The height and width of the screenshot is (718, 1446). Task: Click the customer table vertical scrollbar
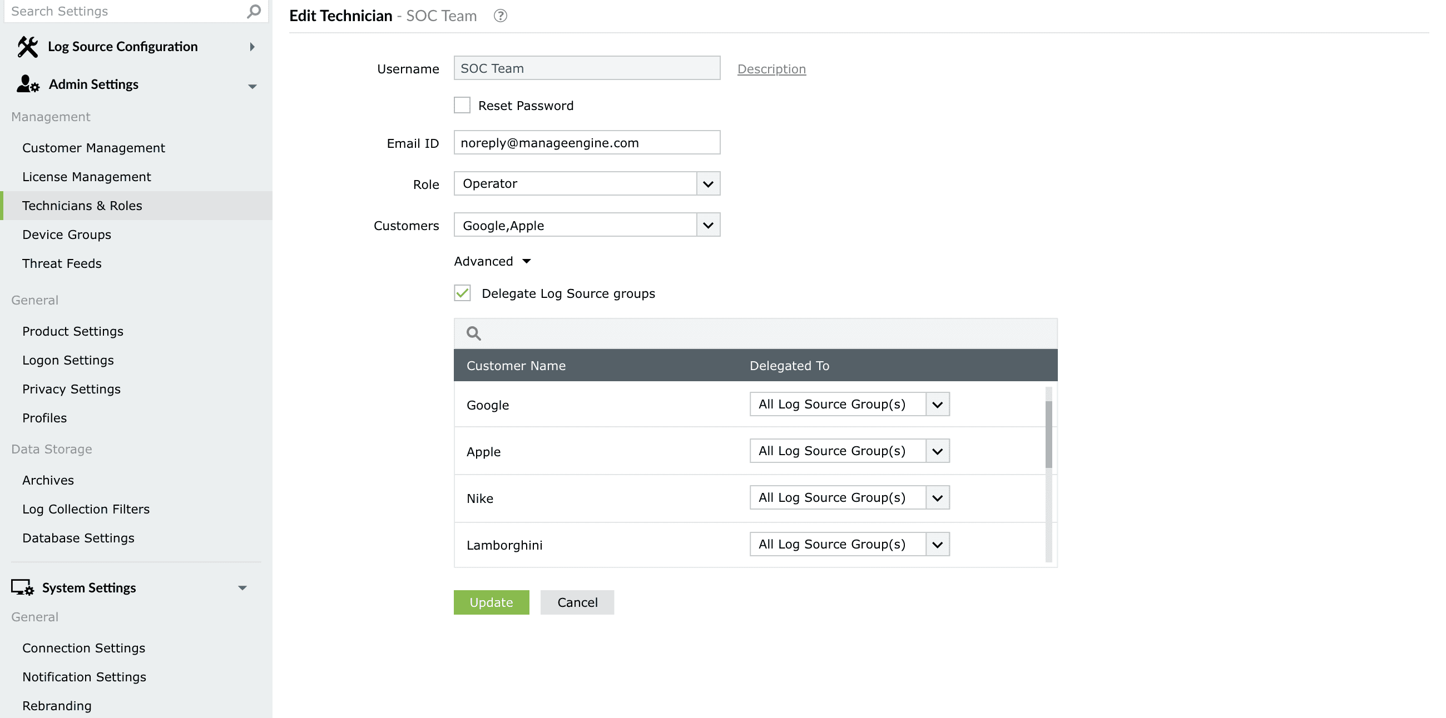click(x=1048, y=435)
